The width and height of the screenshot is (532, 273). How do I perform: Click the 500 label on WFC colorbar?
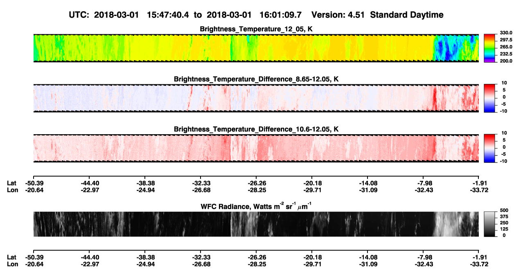503,210
